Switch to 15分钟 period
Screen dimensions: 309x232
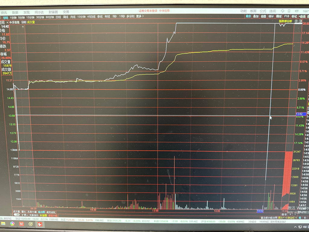click(x=30, y=17)
